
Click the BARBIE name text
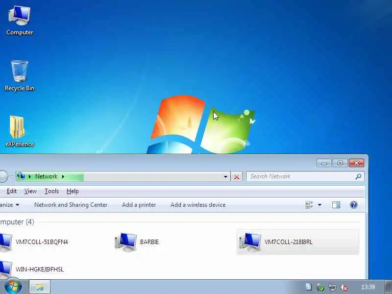(149, 242)
